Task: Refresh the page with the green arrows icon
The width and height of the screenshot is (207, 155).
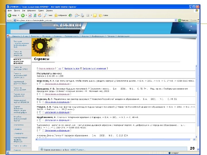Action: (x=35, y=15)
